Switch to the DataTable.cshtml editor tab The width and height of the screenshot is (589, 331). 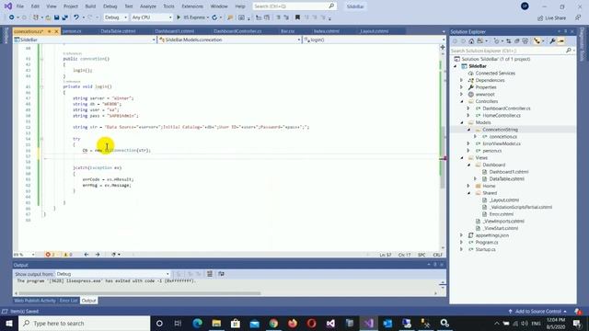[118, 31]
